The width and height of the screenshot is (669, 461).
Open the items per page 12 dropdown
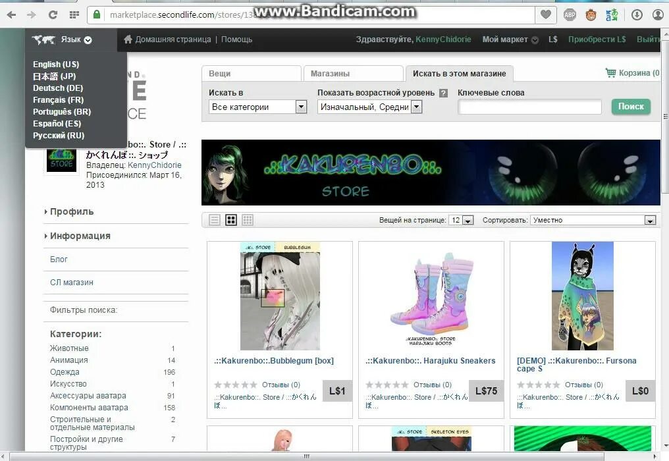[461, 220]
